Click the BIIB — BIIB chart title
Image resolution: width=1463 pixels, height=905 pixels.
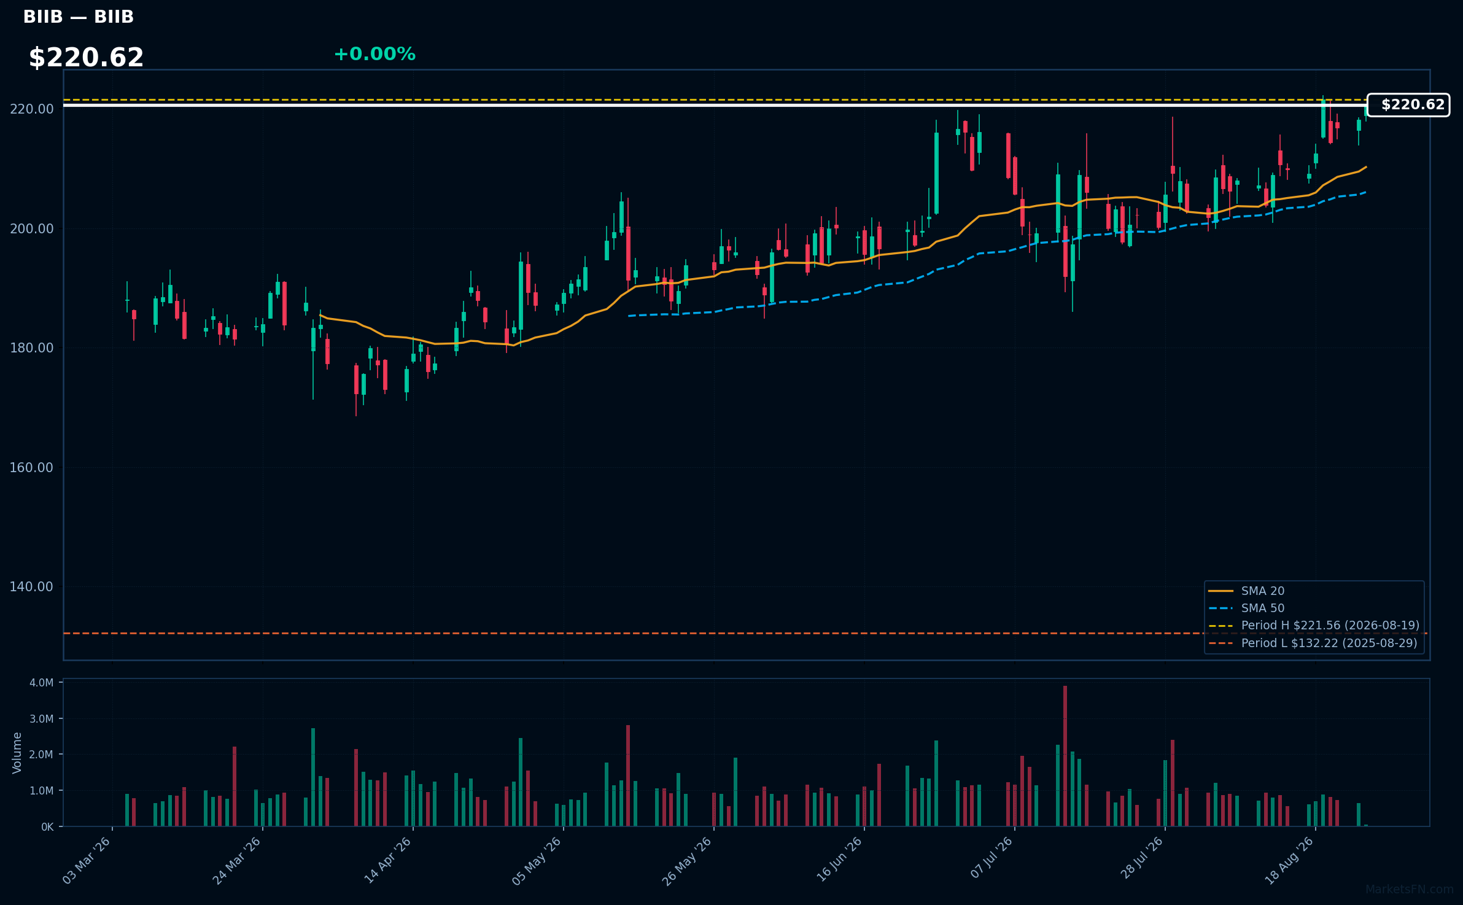(x=78, y=17)
